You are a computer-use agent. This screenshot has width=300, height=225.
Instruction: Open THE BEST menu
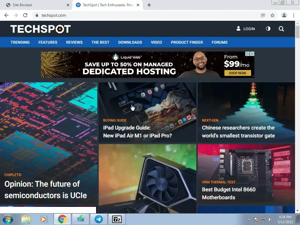100,42
